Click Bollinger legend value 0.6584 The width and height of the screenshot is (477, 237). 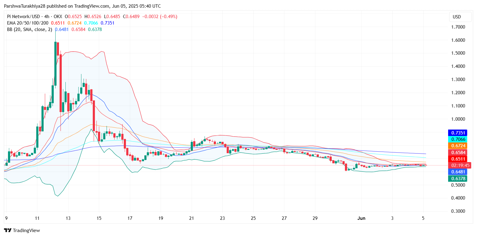tap(78, 29)
